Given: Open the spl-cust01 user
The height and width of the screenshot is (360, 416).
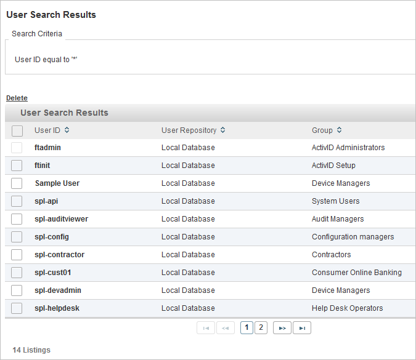Looking at the screenshot, I should (x=53, y=273).
